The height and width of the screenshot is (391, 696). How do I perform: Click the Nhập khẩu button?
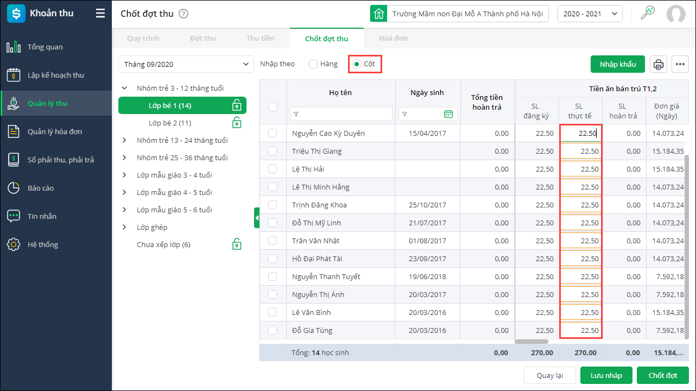coord(617,64)
